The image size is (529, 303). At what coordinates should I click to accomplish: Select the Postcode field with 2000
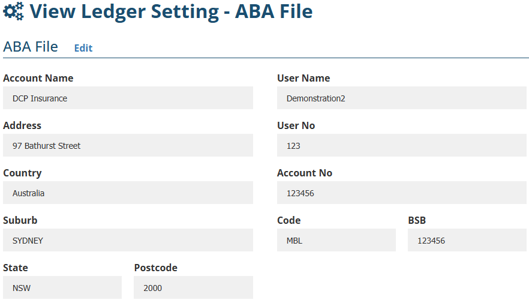click(193, 287)
